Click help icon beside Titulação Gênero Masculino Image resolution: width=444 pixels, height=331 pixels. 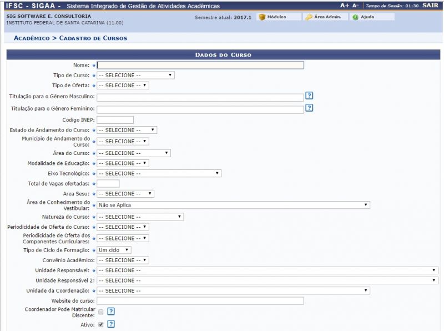point(309,96)
